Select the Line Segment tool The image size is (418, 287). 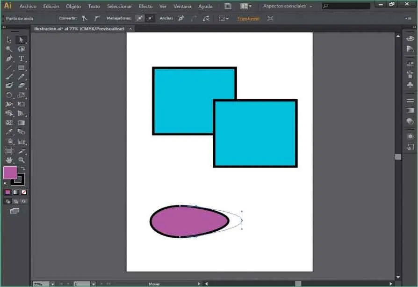[9, 68]
